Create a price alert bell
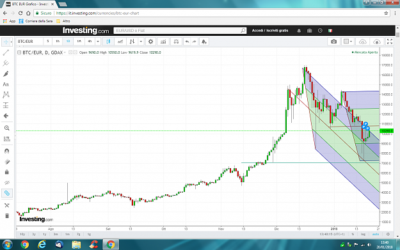 point(204,42)
